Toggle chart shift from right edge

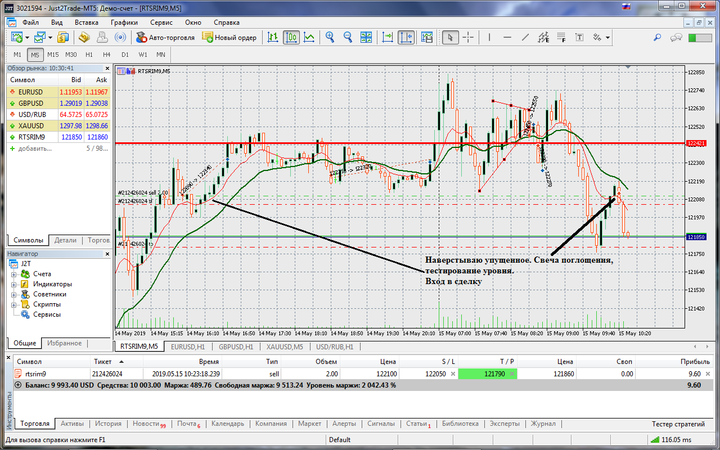pos(406,38)
